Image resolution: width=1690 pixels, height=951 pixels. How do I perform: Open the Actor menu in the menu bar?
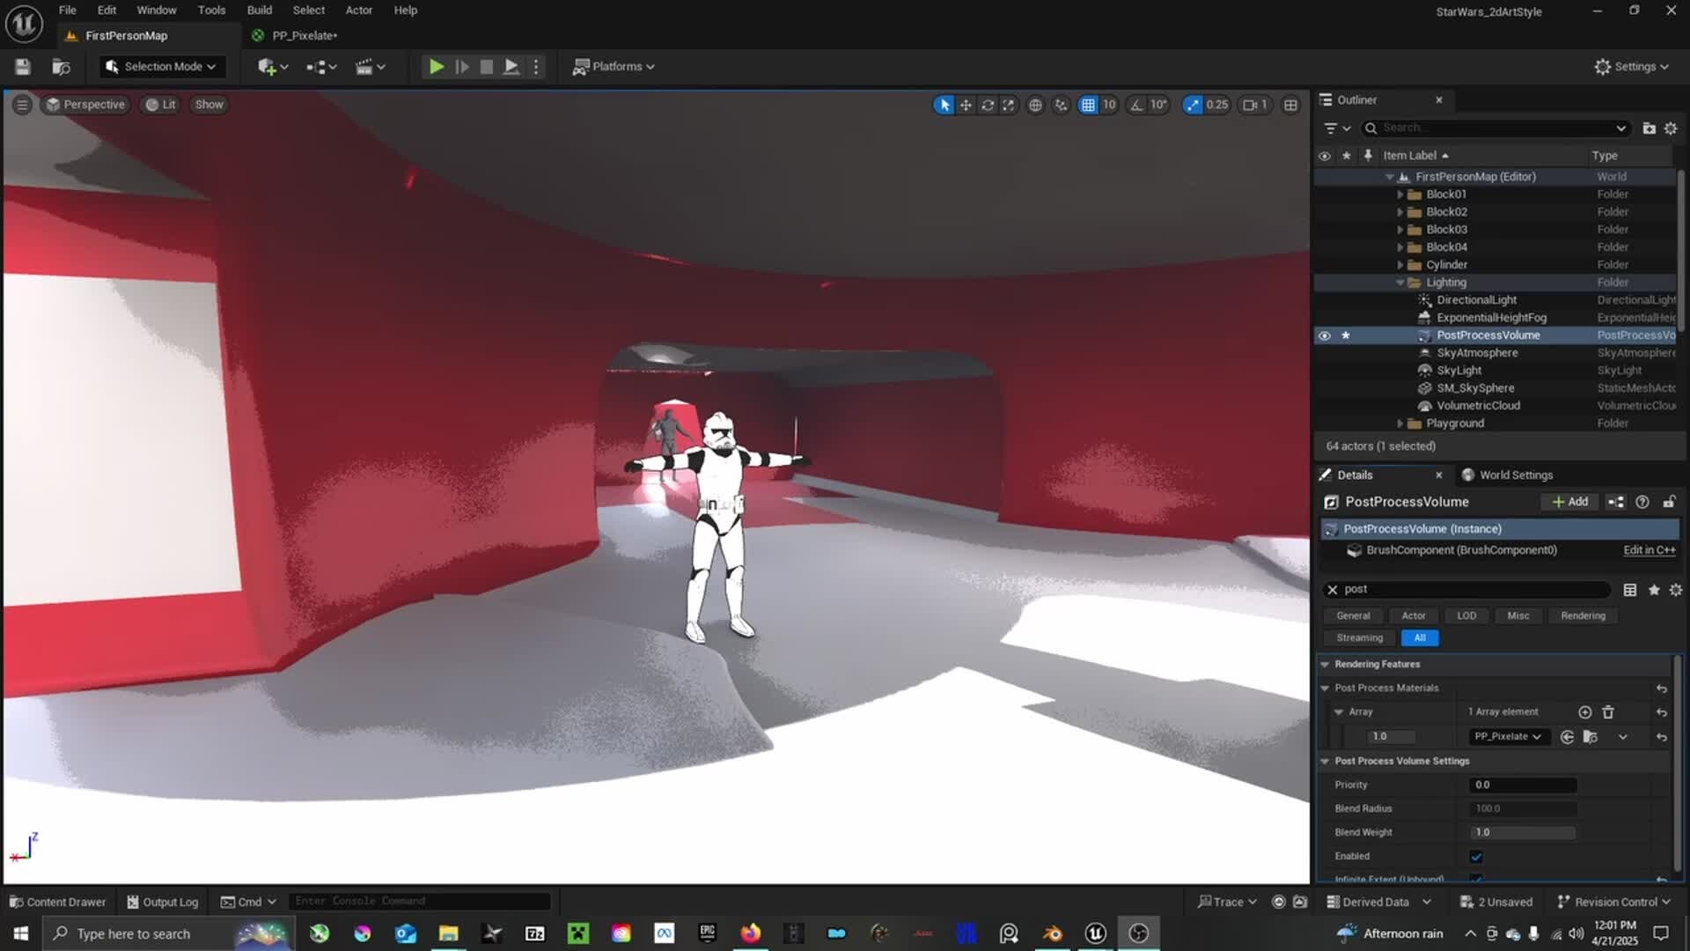(358, 10)
